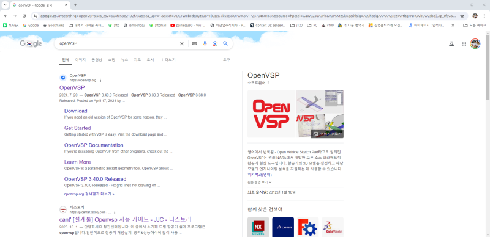Open the Google account avatar

[475, 43]
